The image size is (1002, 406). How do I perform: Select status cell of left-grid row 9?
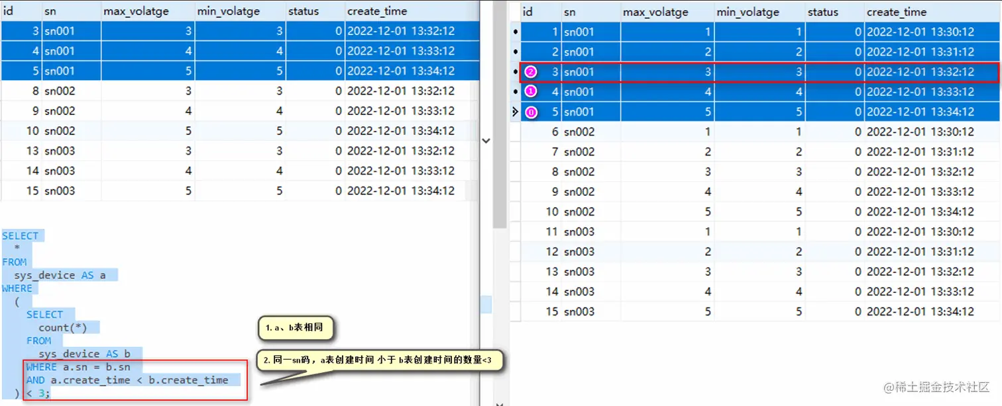tap(315, 110)
